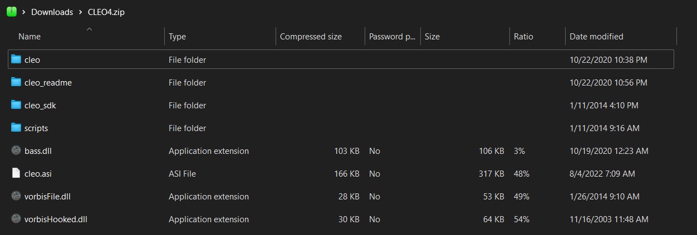
Task: Click the Ratio column header
Action: pos(523,37)
